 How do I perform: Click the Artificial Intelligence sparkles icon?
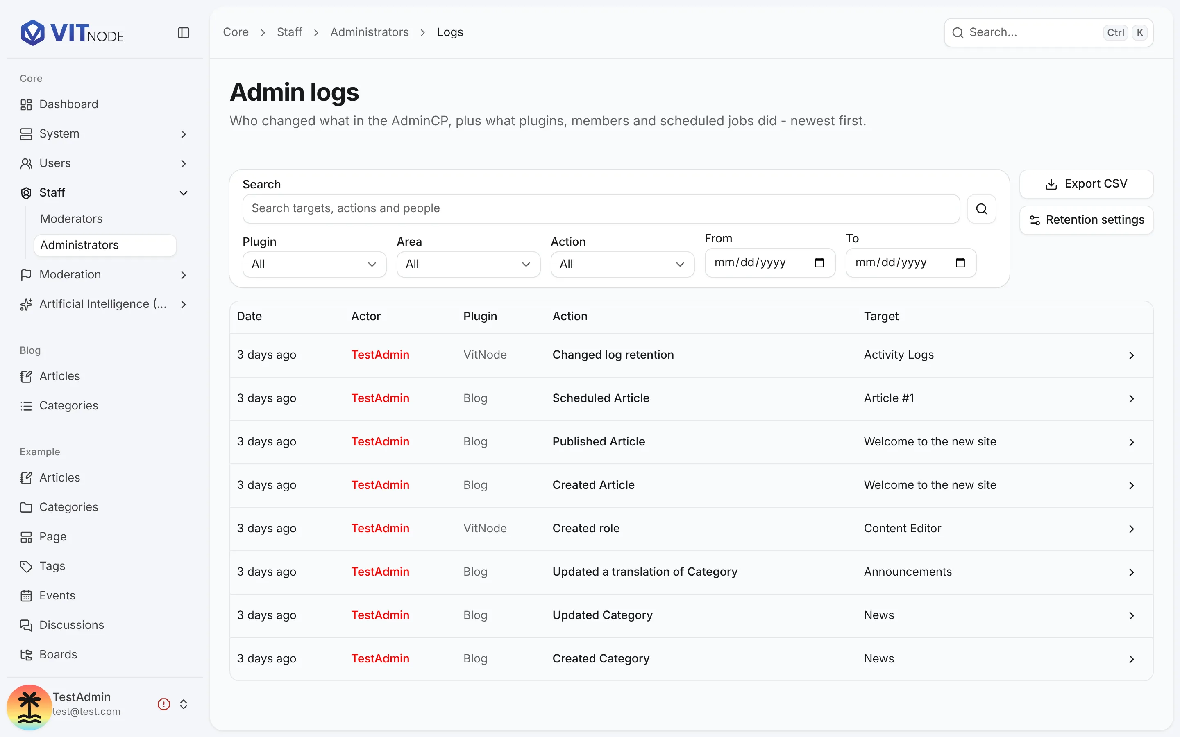click(26, 305)
